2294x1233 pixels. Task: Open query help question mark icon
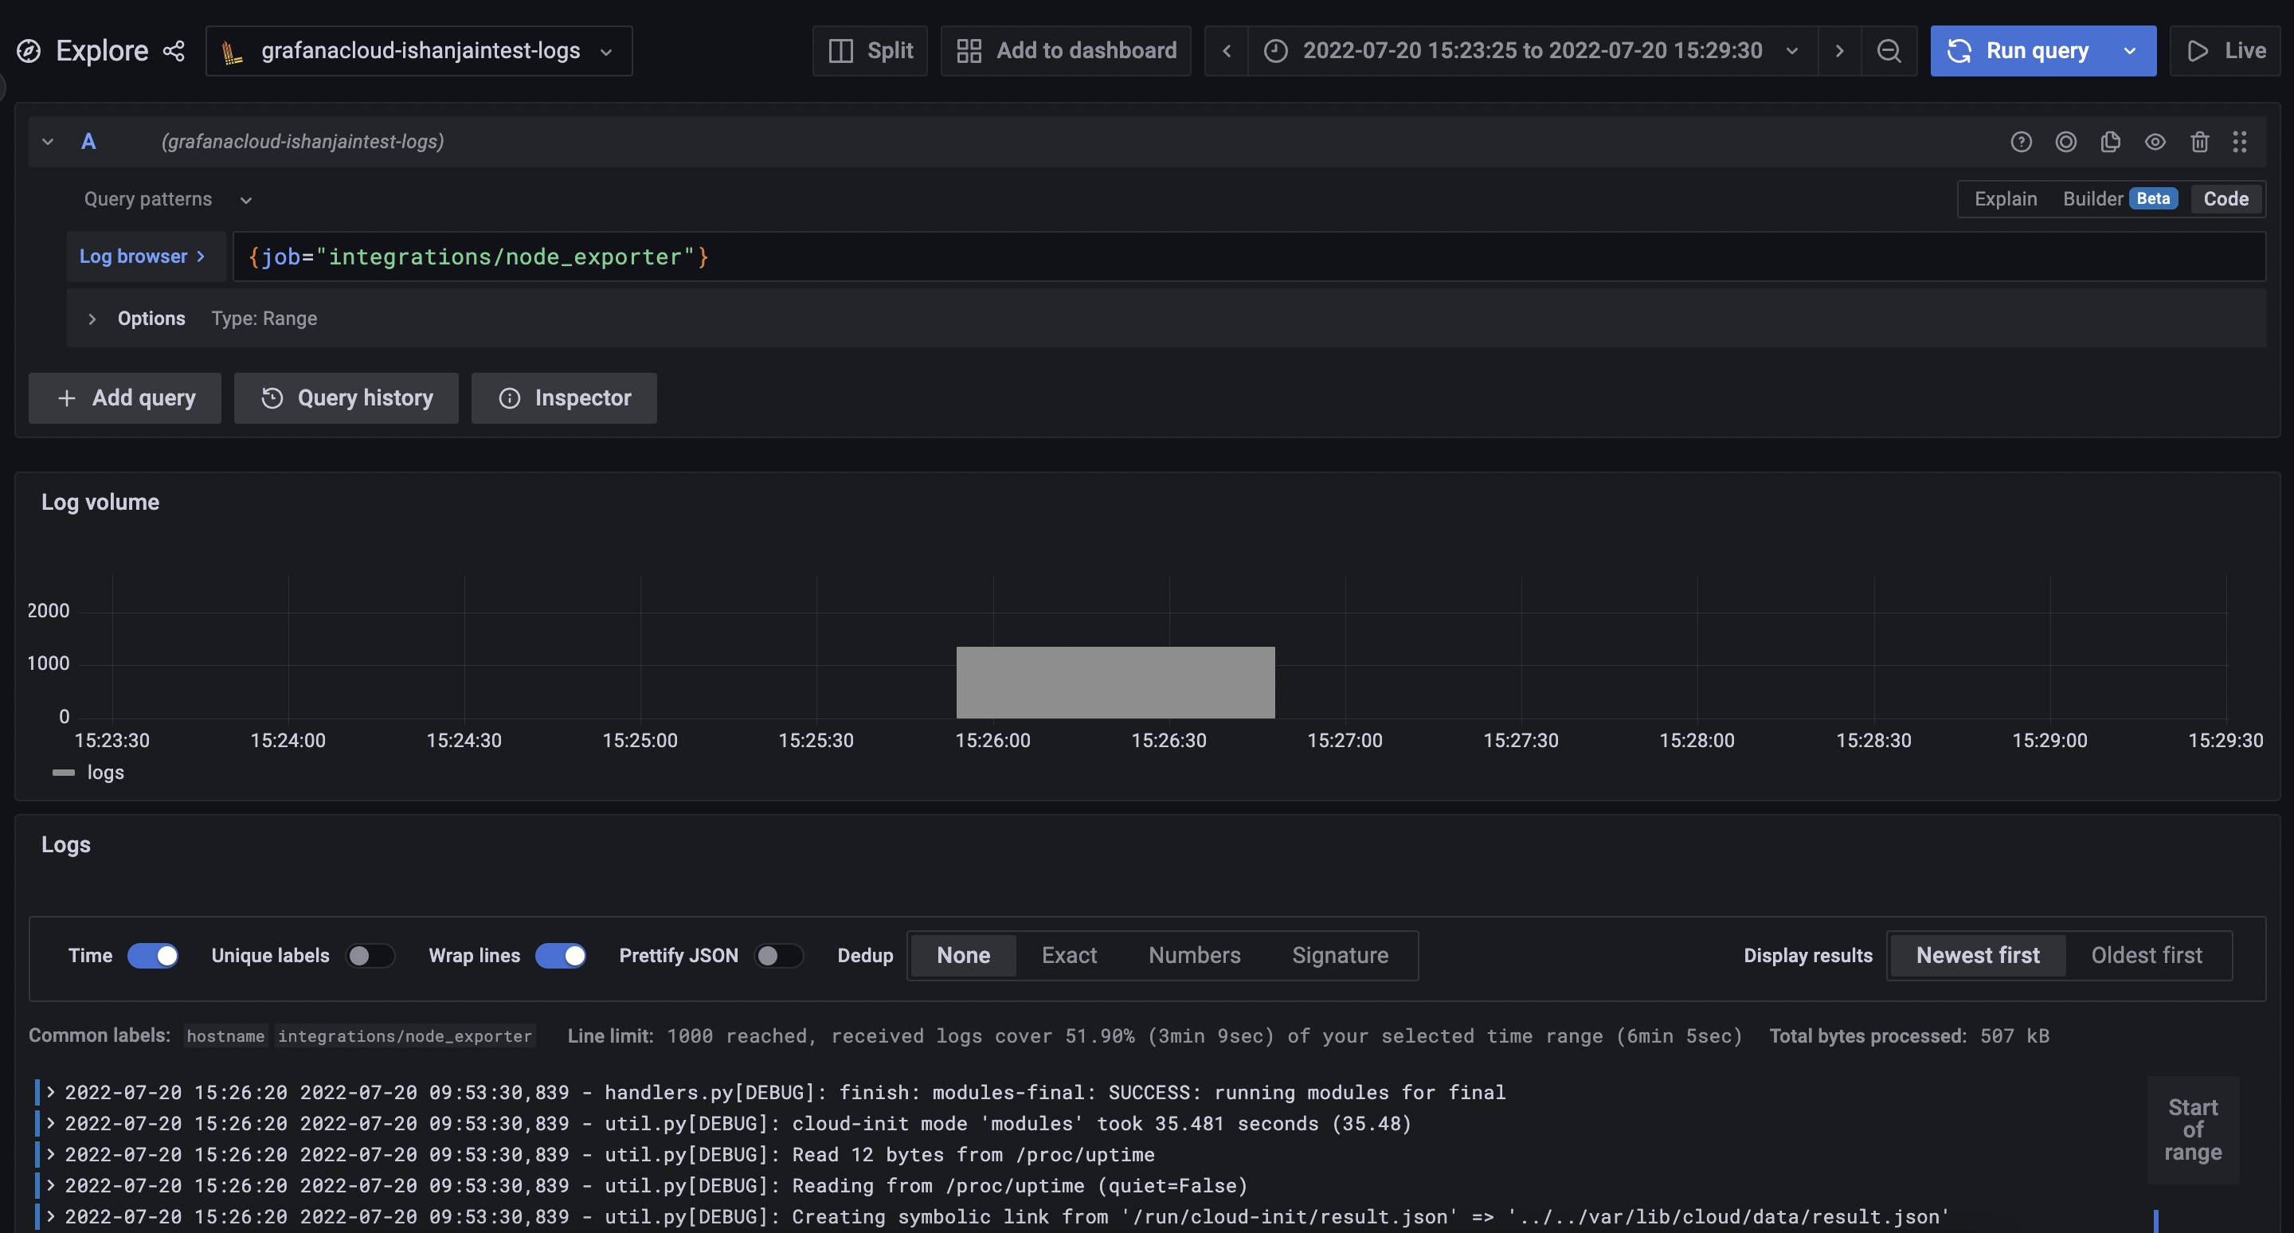(2021, 142)
